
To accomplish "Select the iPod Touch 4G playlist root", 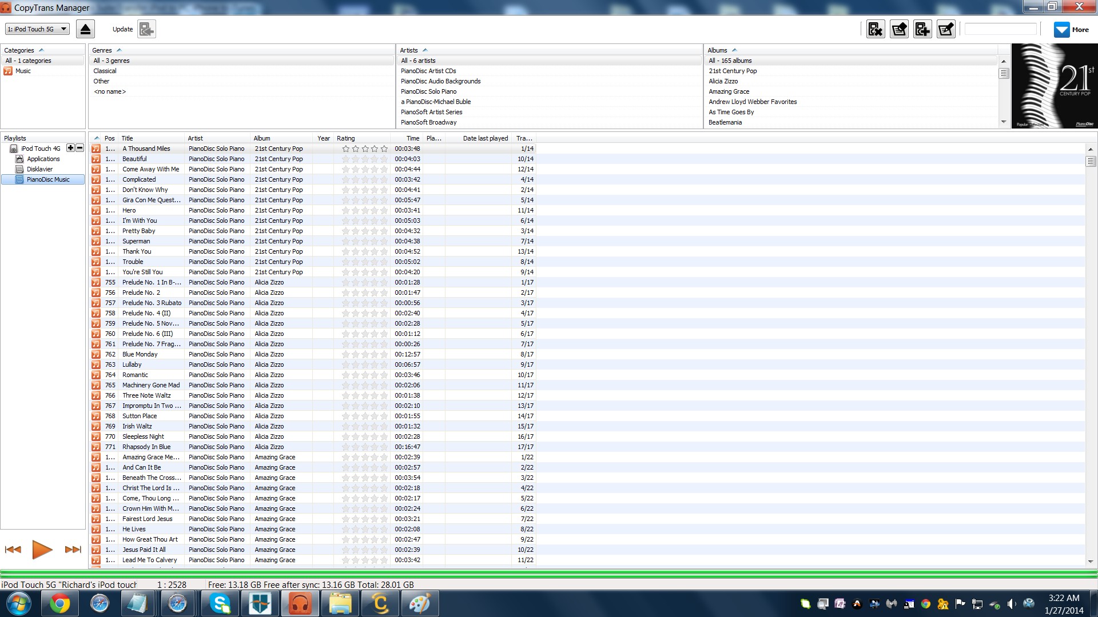I will pos(40,149).
